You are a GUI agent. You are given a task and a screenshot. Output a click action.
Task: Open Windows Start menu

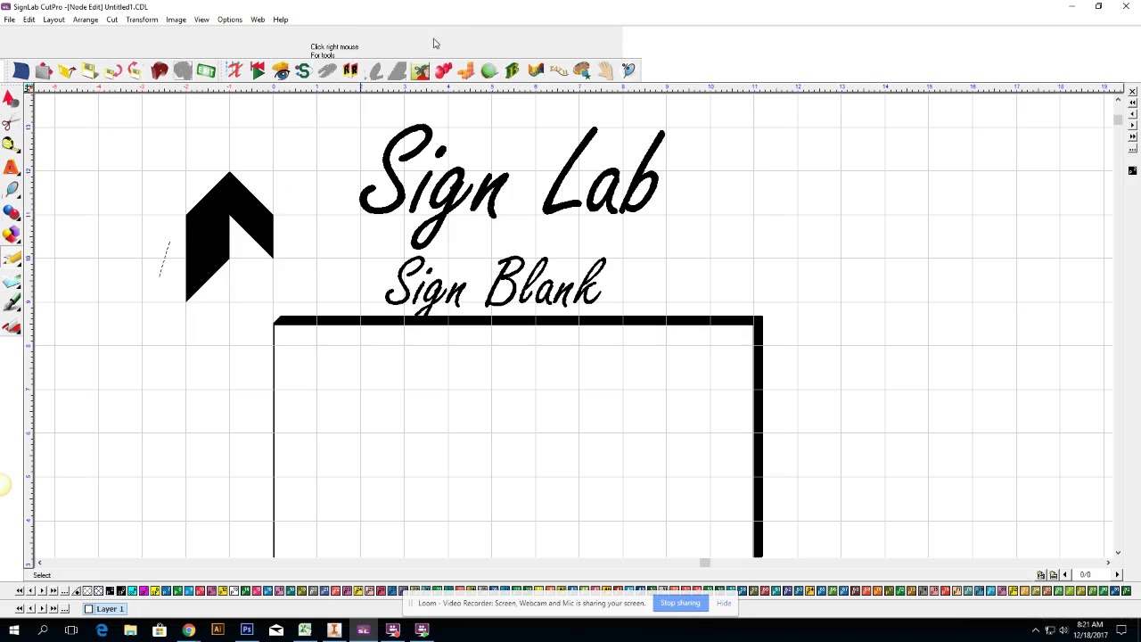13,630
